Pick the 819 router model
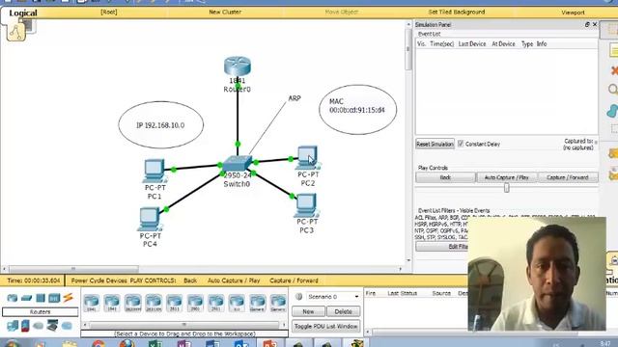 tap(237, 304)
